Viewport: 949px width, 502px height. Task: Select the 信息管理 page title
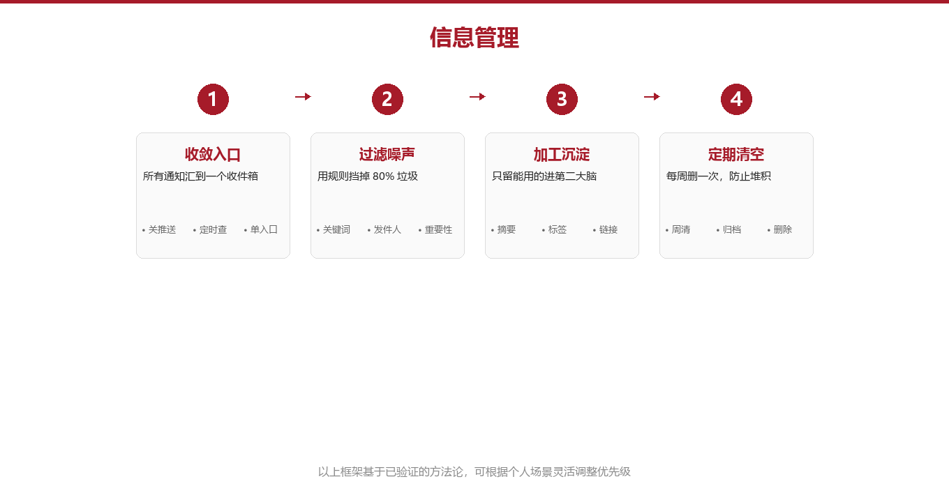click(474, 38)
